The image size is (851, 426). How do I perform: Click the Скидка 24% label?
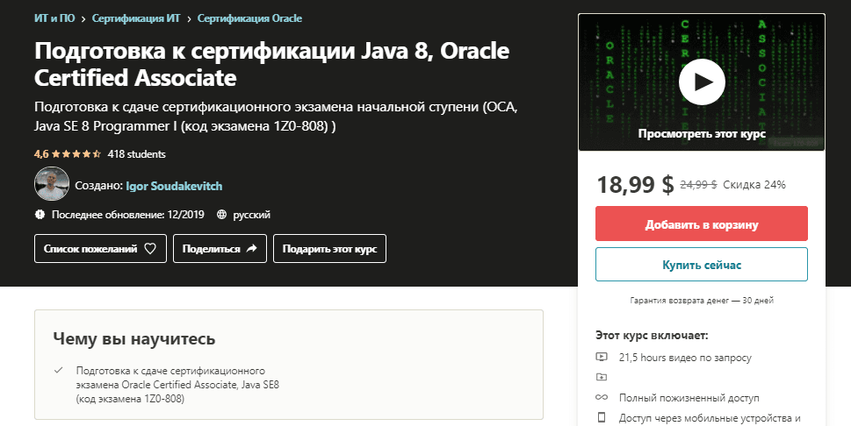[754, 185]
